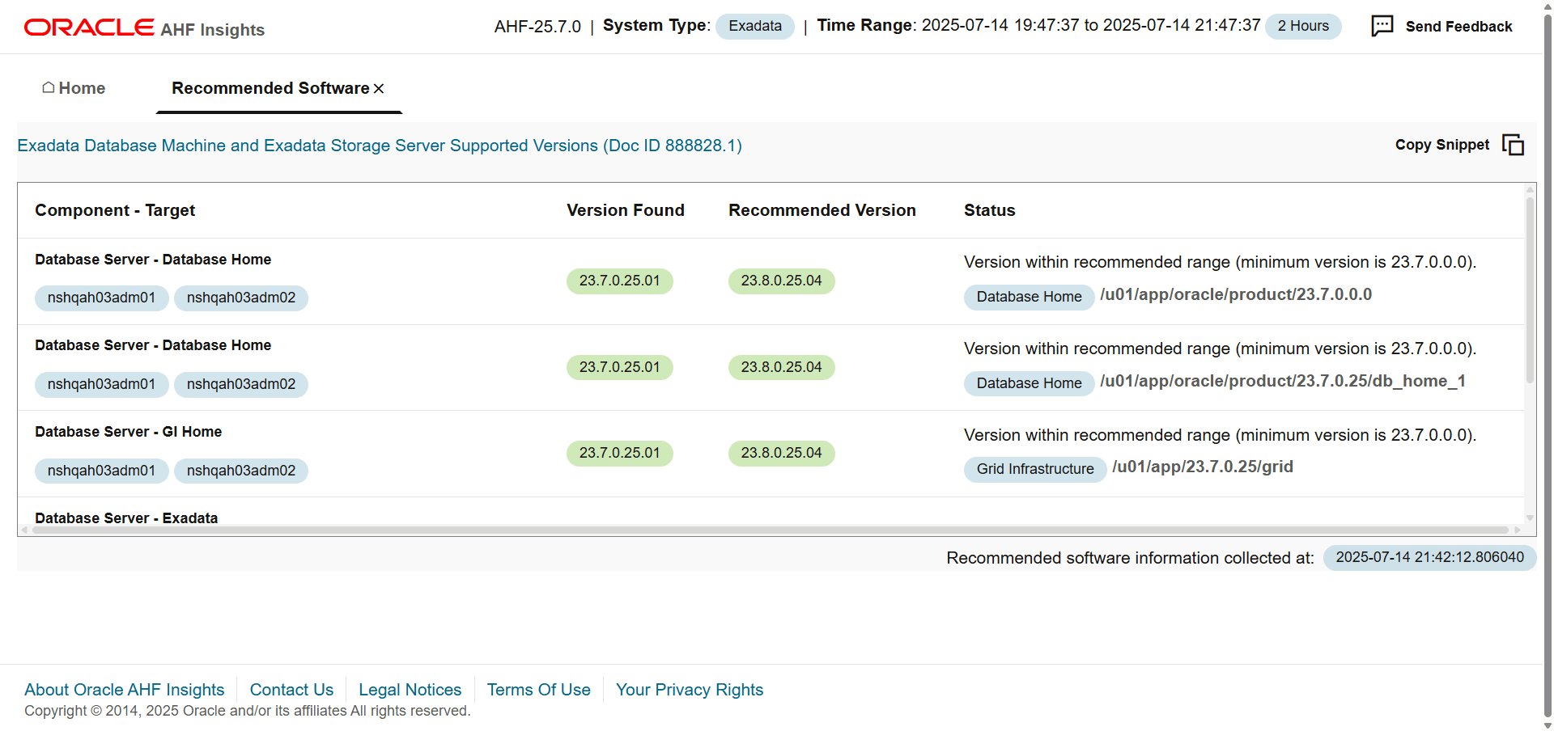The height and width of the screenshot is (731, 1554).
Task: Open the Doc ID 888828.1 link
Action: point(380,146)
